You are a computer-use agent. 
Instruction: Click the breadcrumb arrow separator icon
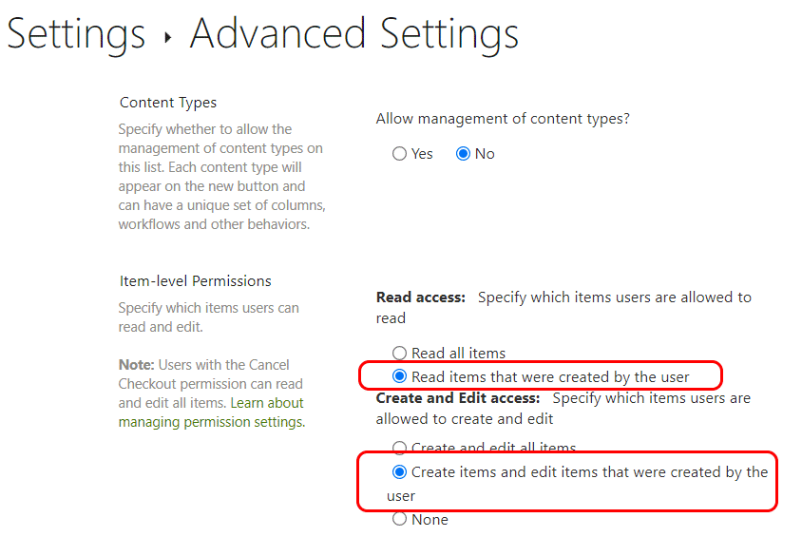(x=168, y=38)
